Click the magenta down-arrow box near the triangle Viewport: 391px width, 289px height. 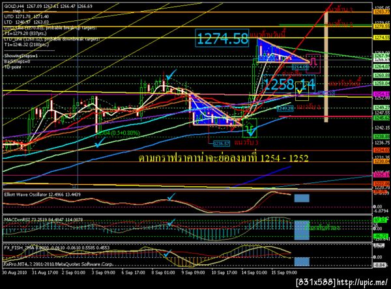click(313, 64)
